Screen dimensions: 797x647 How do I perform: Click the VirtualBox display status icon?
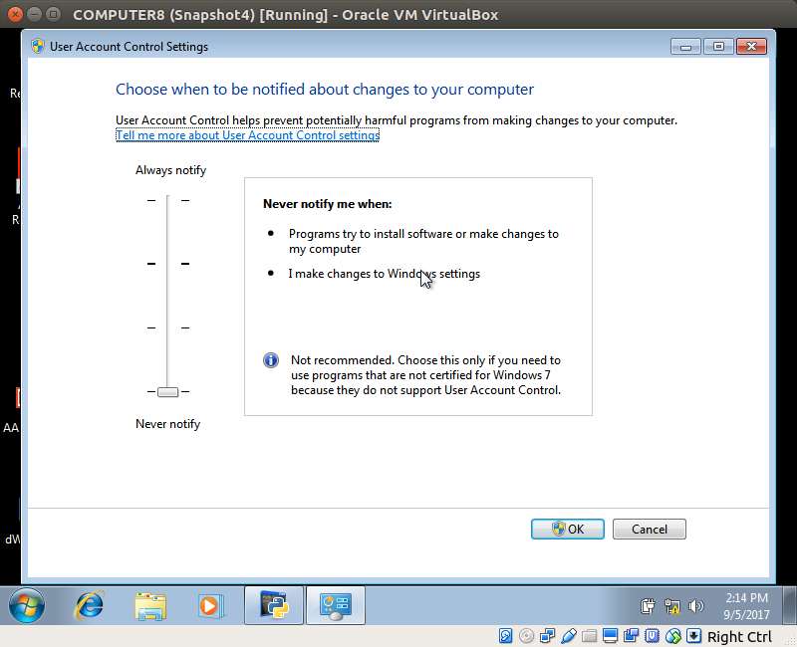point(611,635)
